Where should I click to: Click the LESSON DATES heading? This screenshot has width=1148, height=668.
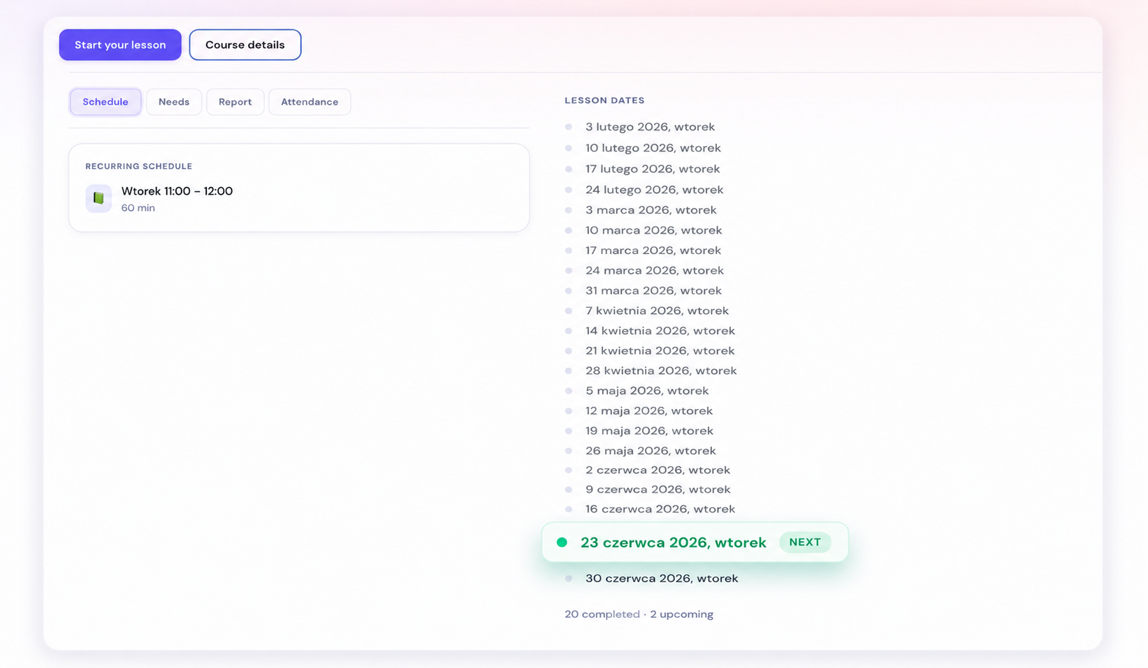[604, 101]
